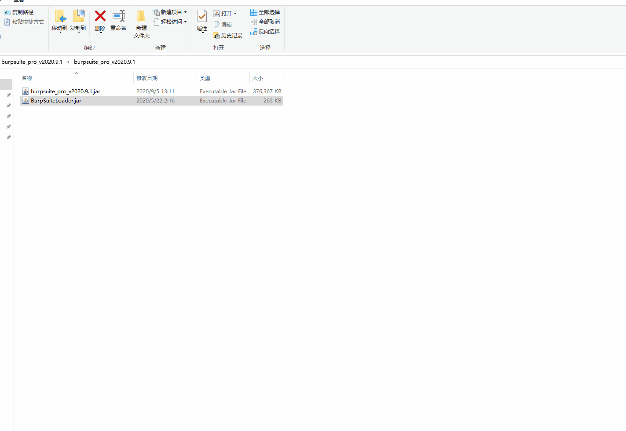626x431 pixels.
Task: Click the highlighted sidebar item above the pins
Action: [x=6, y=84]
